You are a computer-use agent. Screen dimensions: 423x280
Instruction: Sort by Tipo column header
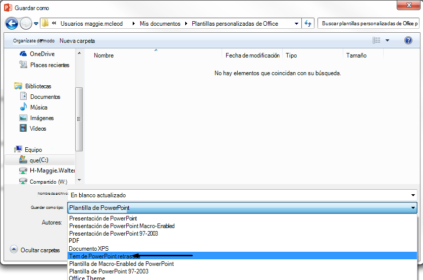click(291, 55)
